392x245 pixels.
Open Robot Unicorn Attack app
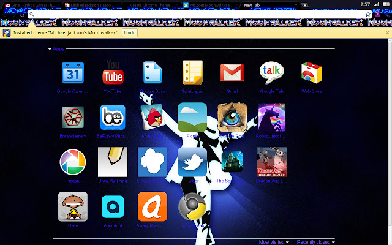(272, 117)
